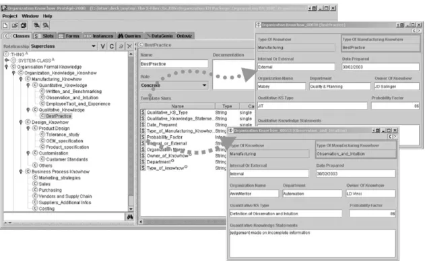Click the class tree vertical scrollbar down arrow
425x263 pixels.
coord(131,209)
